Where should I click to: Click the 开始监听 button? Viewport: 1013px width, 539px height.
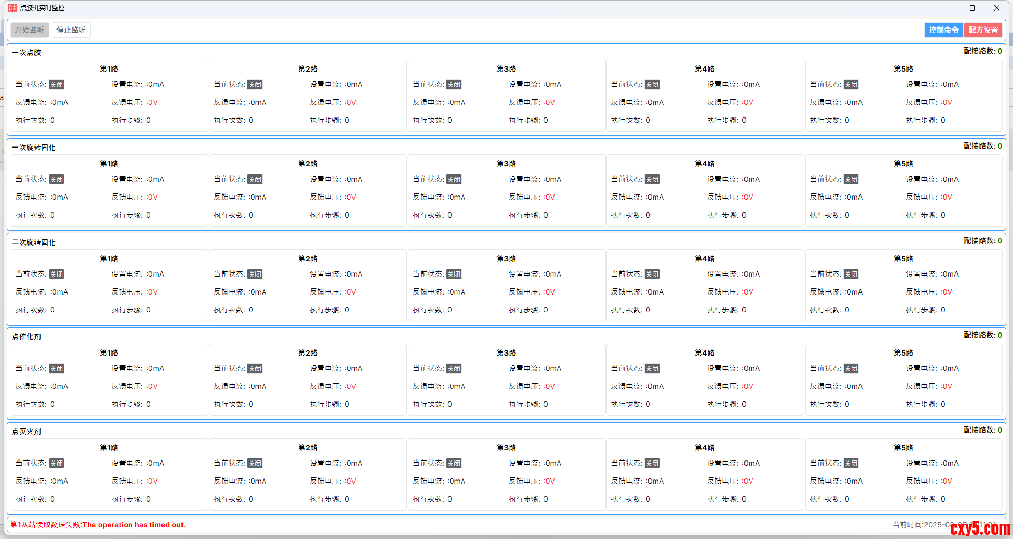(30, 30)
